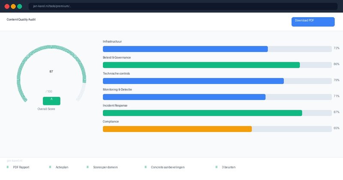Image resolution: width=343 pixels, height=180 pixels.
Task: Click the icon before Scores per domein
Action: pos(87,167)
